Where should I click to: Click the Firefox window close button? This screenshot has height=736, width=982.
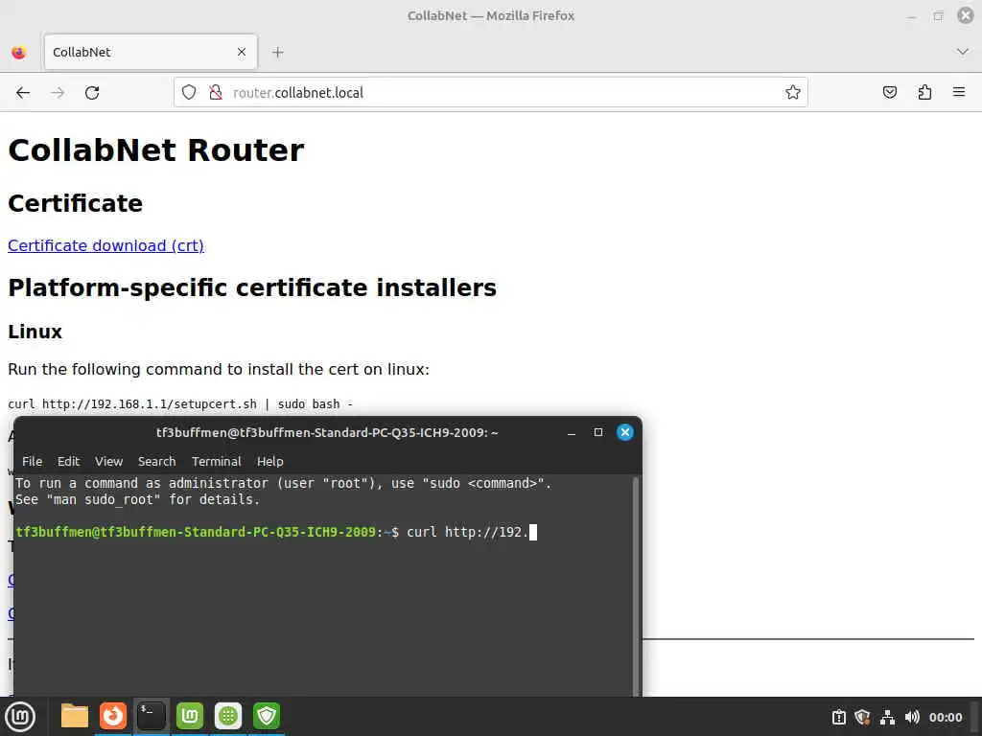pyautogui.click(x=966, y=15)
